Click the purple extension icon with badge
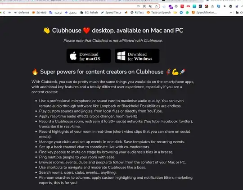Viewport: 243px width, 190px height. click(x=171, y=6)
